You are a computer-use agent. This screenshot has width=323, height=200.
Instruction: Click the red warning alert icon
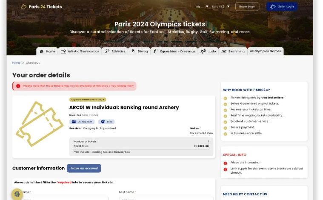(18, 86)
